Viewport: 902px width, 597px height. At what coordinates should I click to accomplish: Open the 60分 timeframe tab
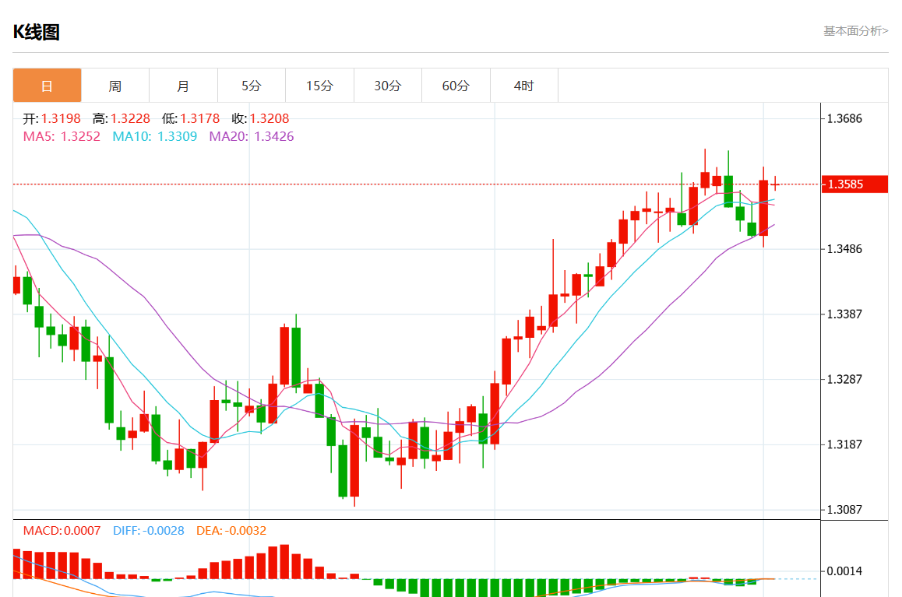click(456, 86)
